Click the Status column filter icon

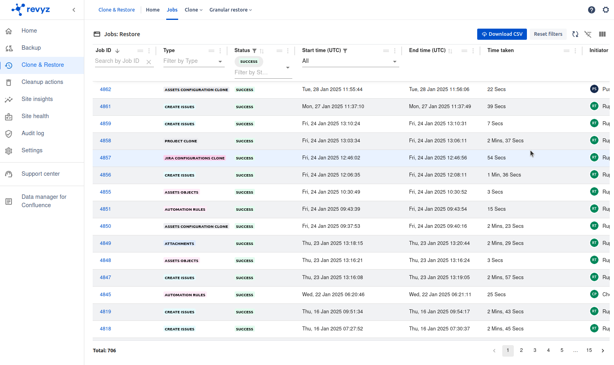coord(255,51)
